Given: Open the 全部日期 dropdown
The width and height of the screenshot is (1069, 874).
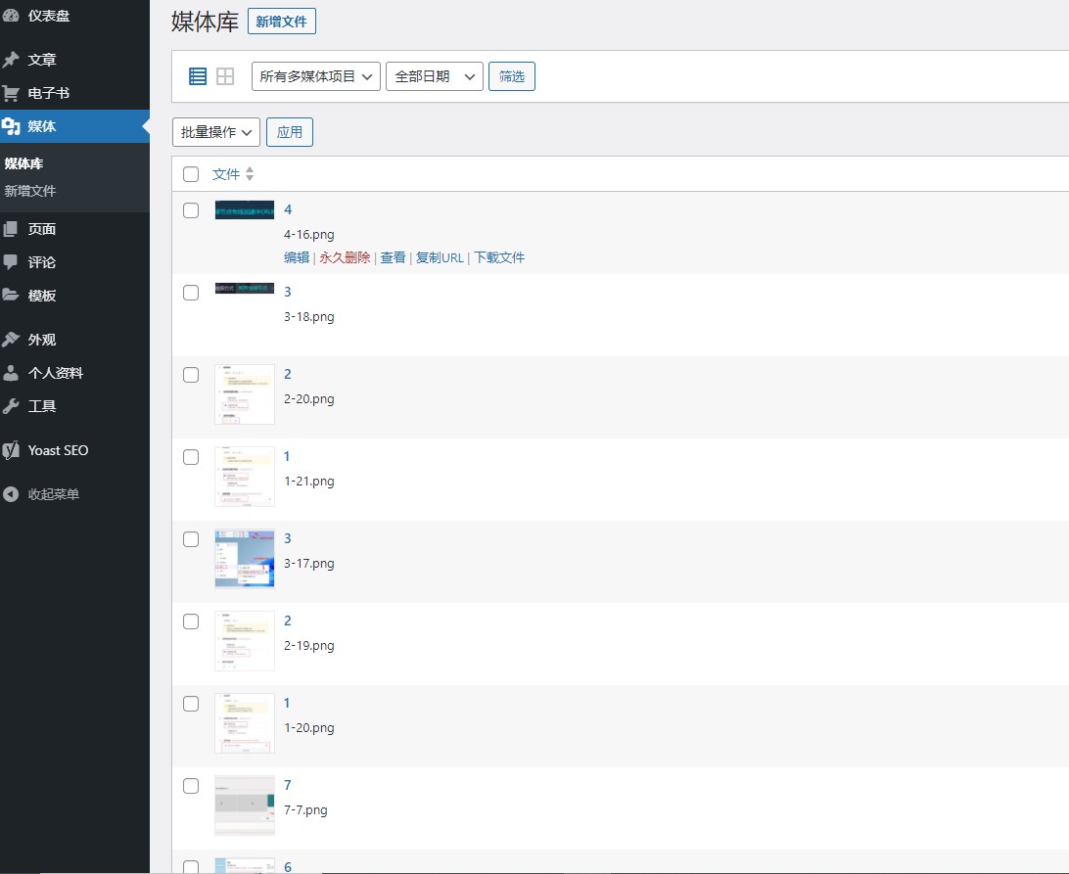Looking at the screenshot, I should 435,76.
